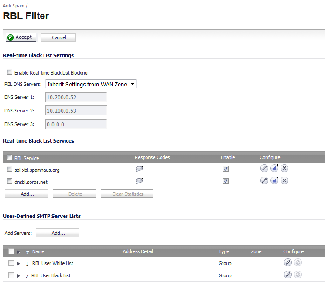Edit the dnsbl.sorbs.net service
The image size is (325, 292).
[264, 180]
